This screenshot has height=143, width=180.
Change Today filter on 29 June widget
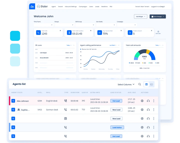(x=69, y=45)
